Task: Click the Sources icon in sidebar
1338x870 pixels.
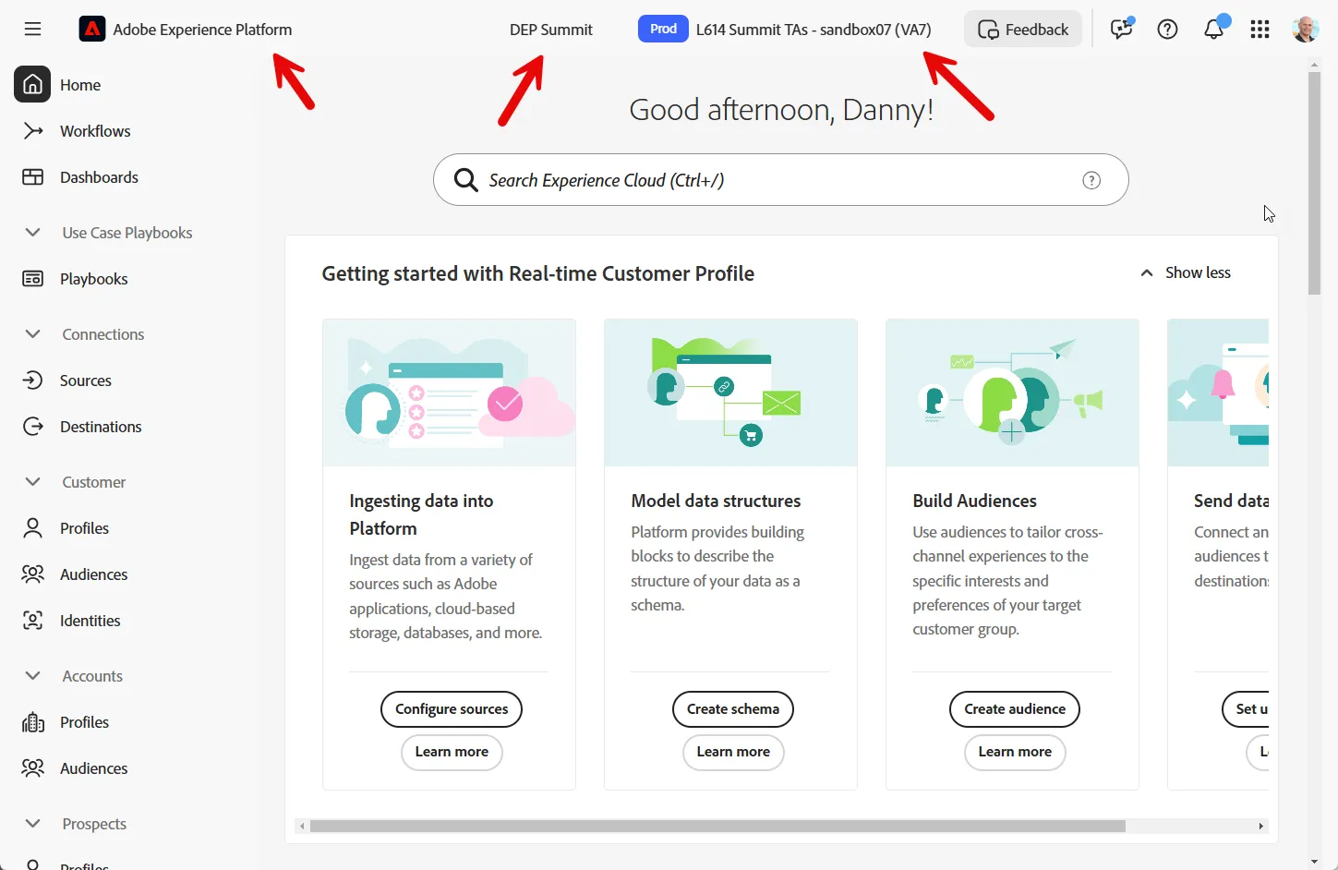Action: (32, 381)
